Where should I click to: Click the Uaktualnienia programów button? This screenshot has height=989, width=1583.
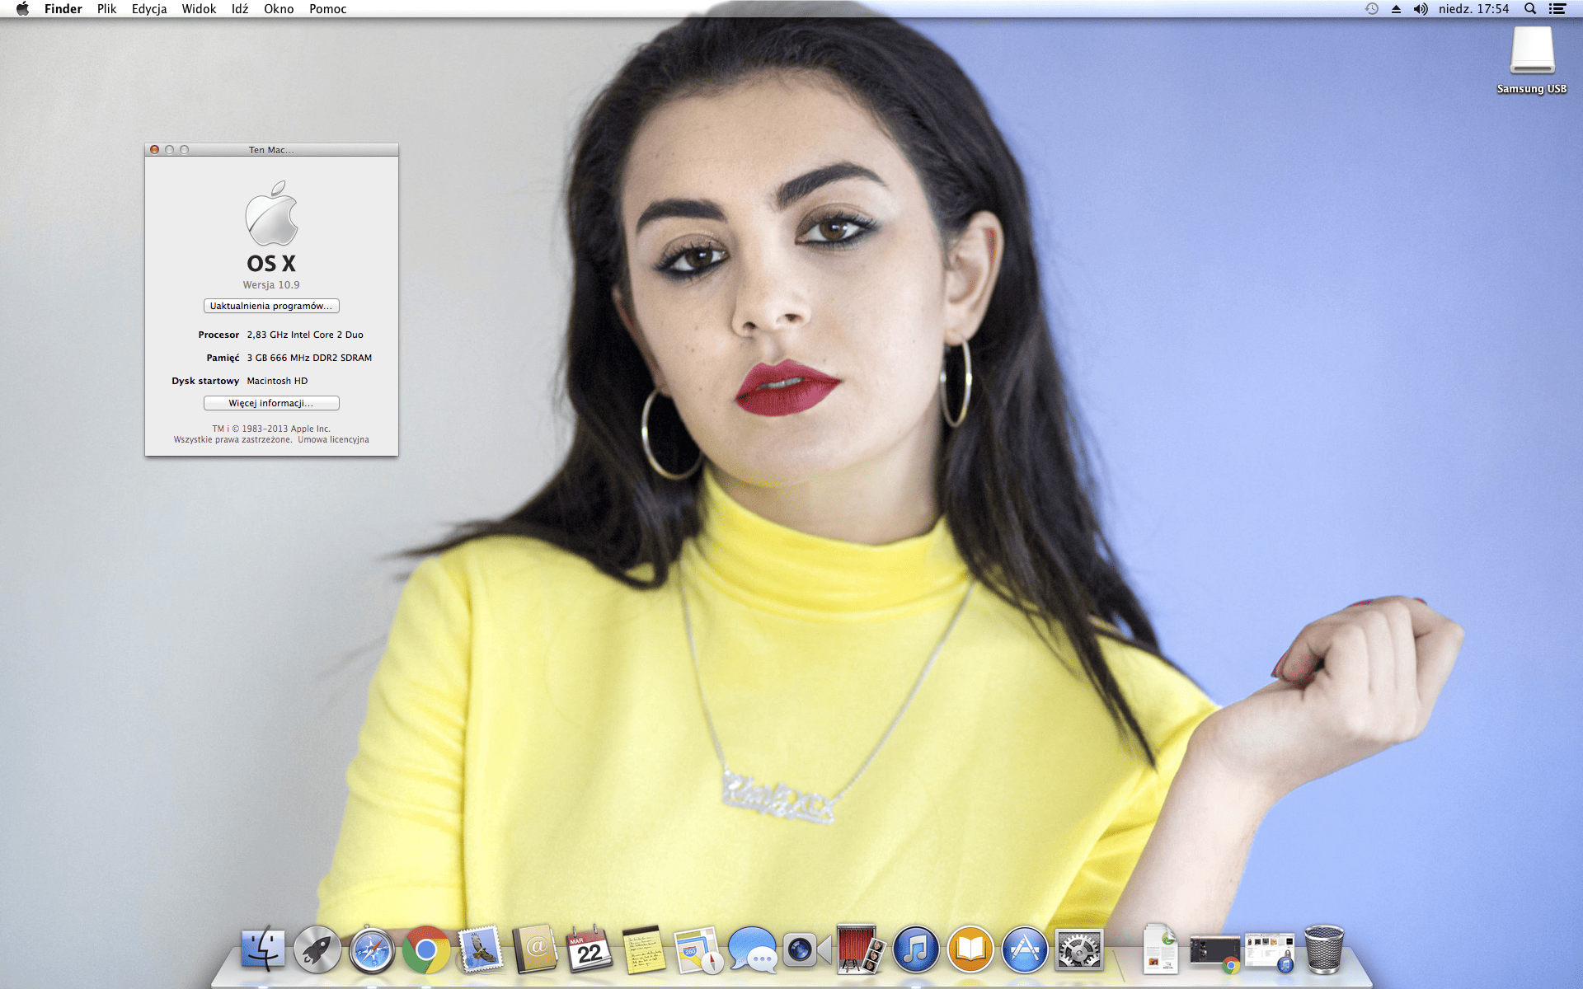[x=271, y=306]
